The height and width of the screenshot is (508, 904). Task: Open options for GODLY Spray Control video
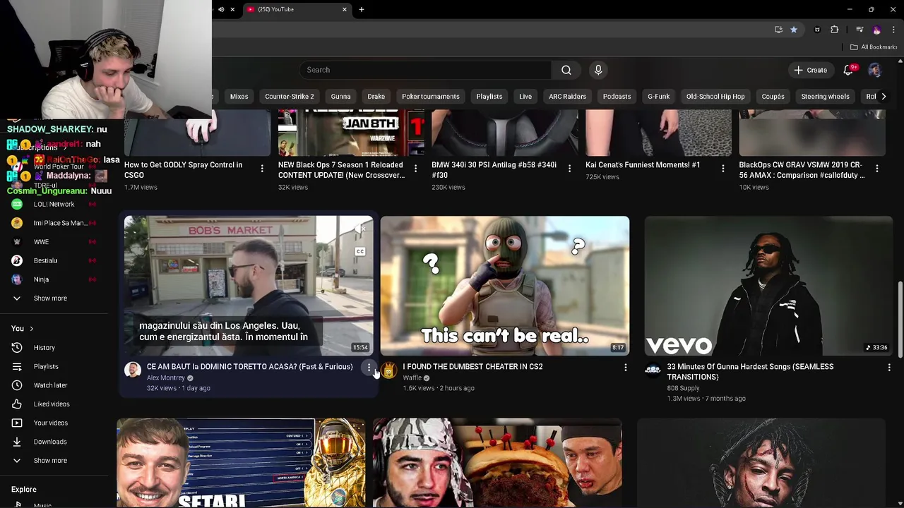pyautogui.click(x=262, y=169)
